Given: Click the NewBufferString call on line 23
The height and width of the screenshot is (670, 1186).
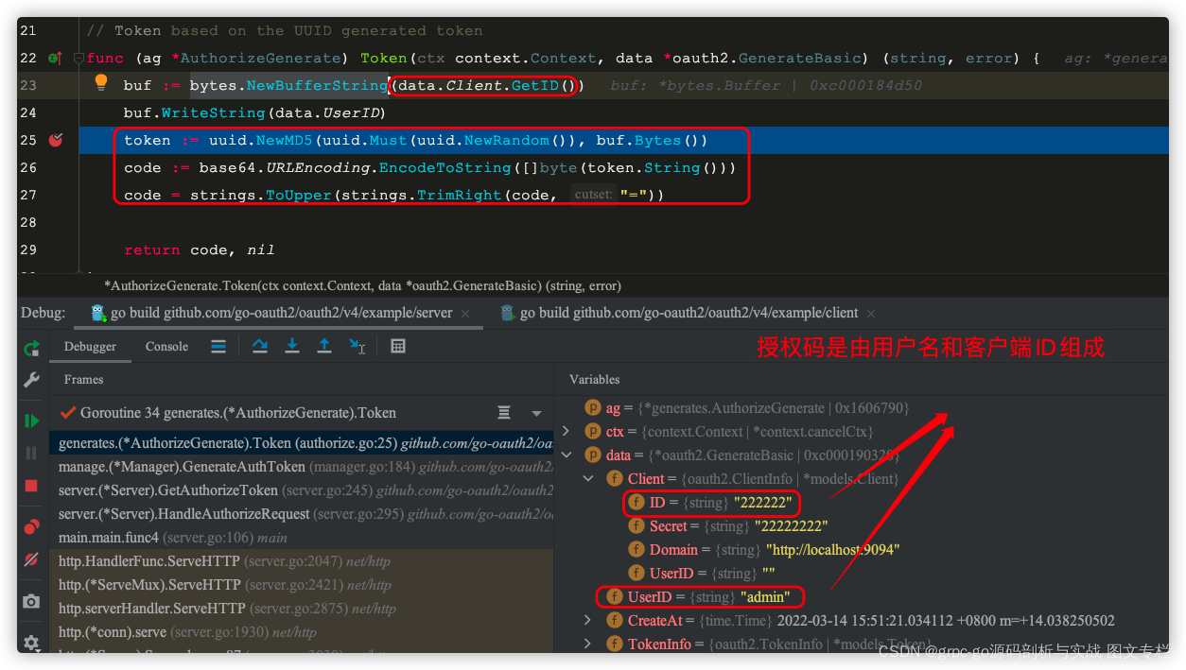Looking at the screenshot, I should 317,85.
